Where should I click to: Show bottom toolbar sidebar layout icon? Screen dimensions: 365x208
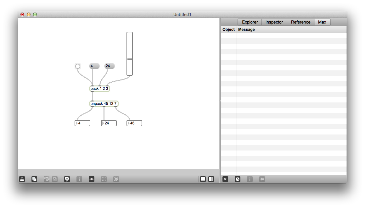(203, 179)
